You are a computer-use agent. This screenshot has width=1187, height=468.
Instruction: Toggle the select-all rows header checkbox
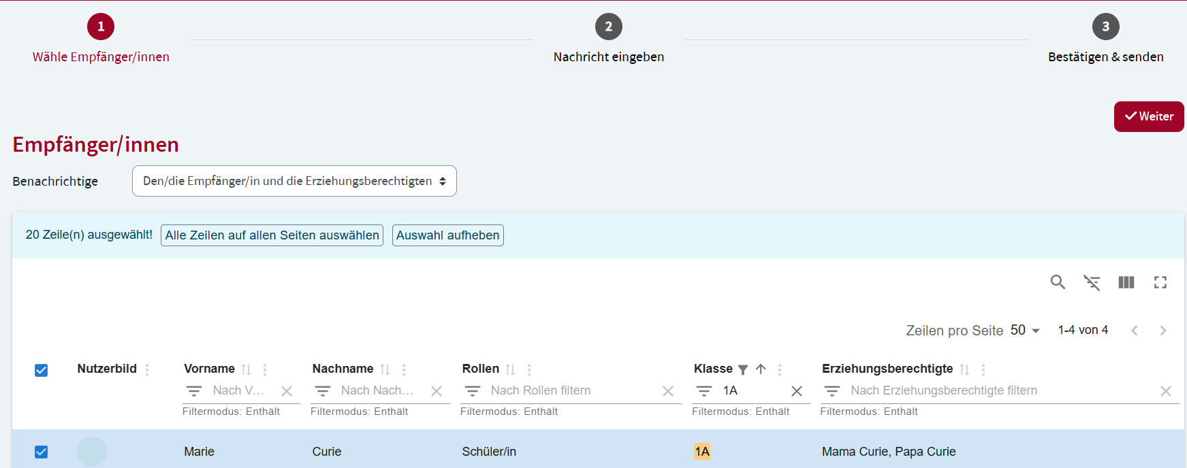[x=41, y=370]
